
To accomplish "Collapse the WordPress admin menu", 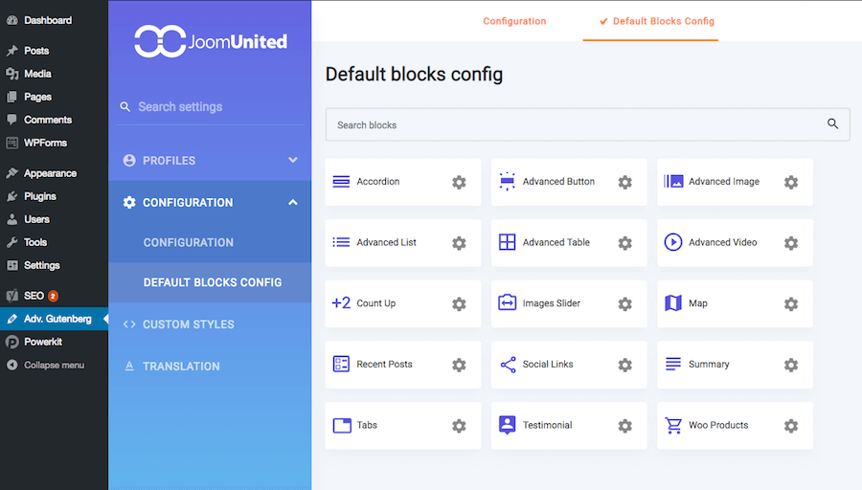I will coord(54,366).
